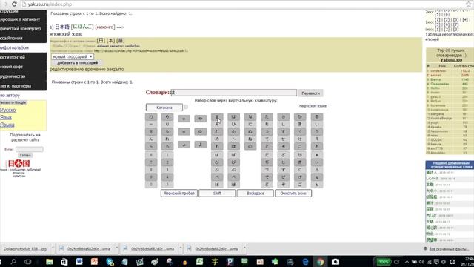Click the の key on the virtual keyboard
This screenshot has width=474, height=267.
coord(250,146)
